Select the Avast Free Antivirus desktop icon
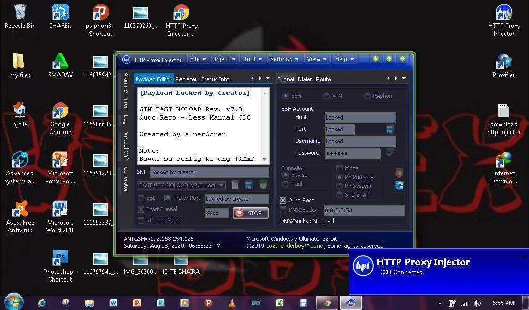The height and width of the screenshot is (310, 529). coord(20,217)
